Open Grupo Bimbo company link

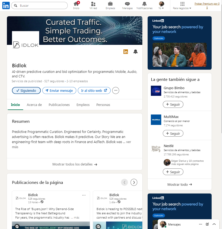point(174,88)
